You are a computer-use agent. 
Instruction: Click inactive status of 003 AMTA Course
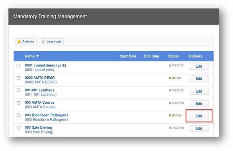pos(176,102)
